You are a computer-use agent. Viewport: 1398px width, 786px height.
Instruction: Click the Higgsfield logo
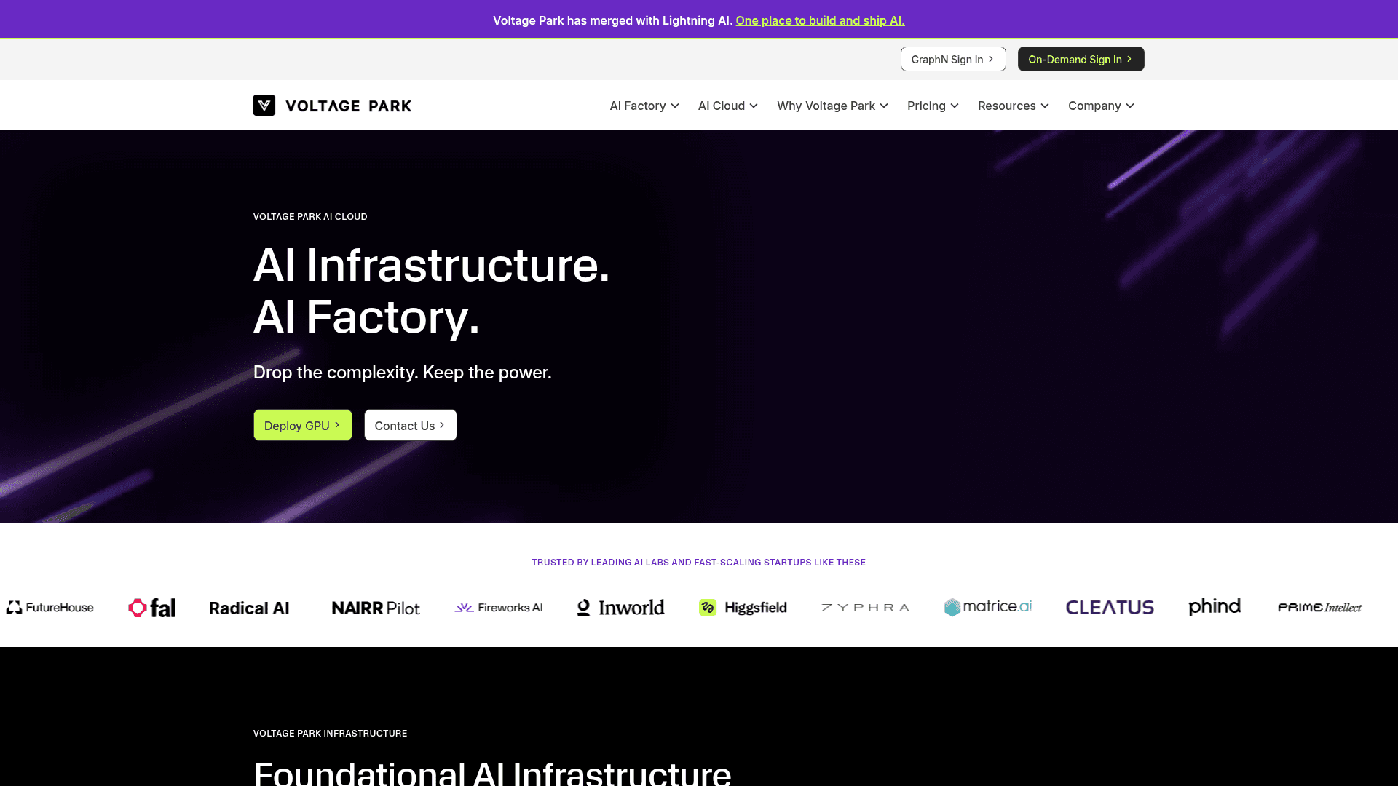coord(743,608)
